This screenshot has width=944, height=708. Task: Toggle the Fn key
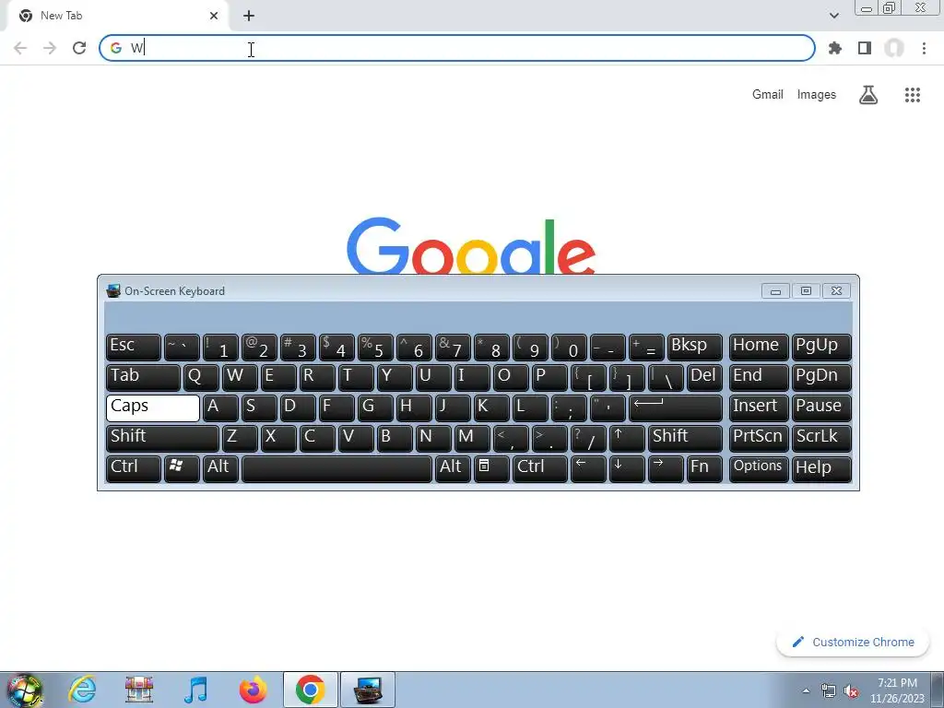coord(704,468)
